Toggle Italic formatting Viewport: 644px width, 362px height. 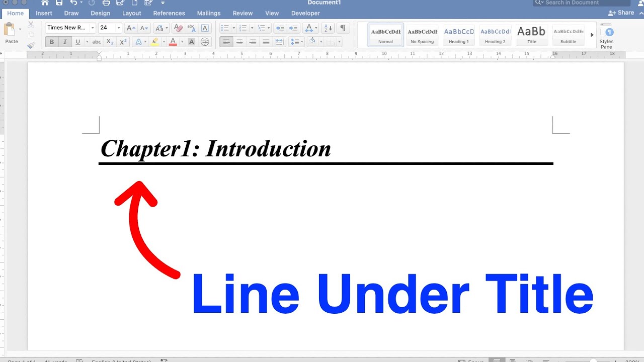[x=64, y=42]
